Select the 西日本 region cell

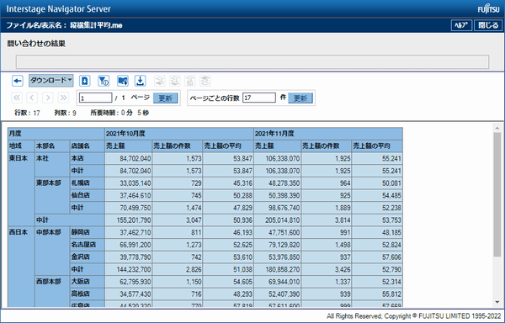(21, 267)
